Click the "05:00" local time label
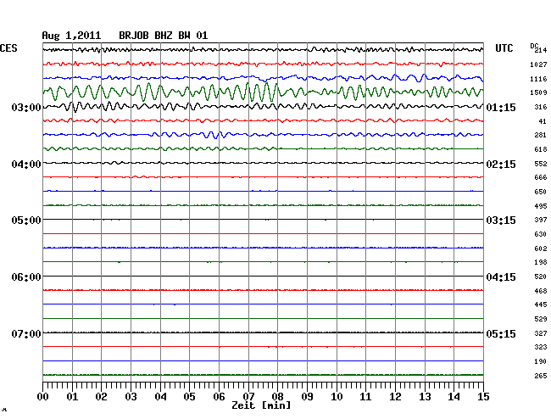The image size is (551, 419). pos(26,221)
